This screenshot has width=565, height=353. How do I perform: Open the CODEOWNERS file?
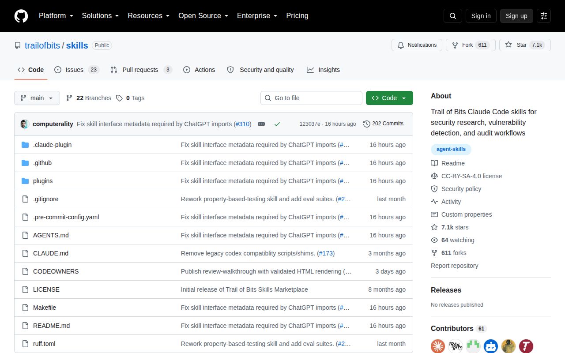click(x=56, y=271)
